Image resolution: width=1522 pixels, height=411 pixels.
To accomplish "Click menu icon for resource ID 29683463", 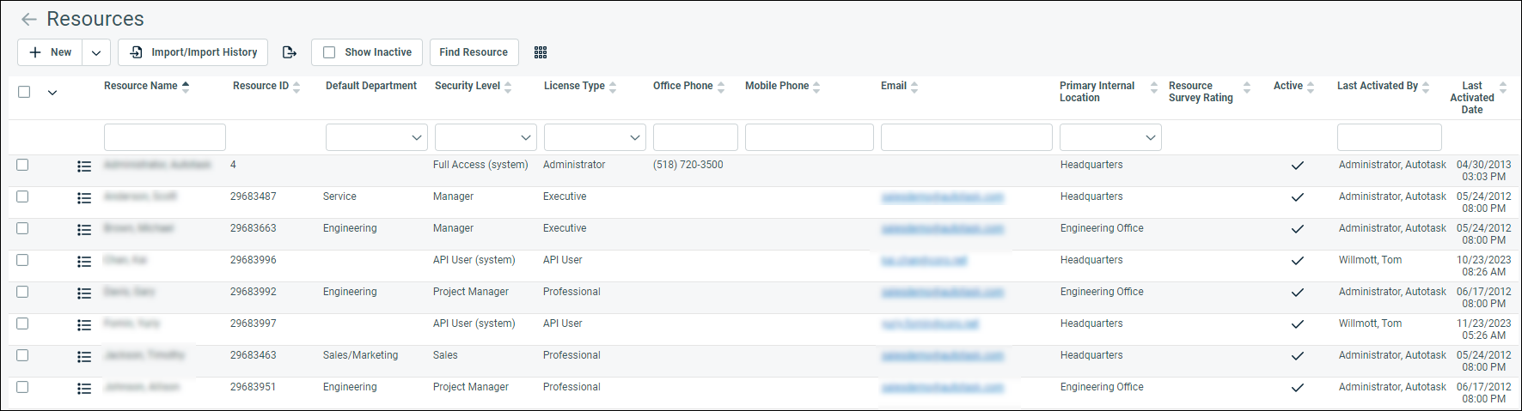I will click(84, 357).
